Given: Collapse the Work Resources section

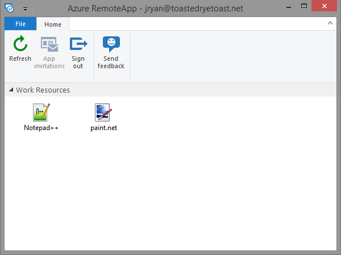Looking at the screenshot, I should click(11, 90).
